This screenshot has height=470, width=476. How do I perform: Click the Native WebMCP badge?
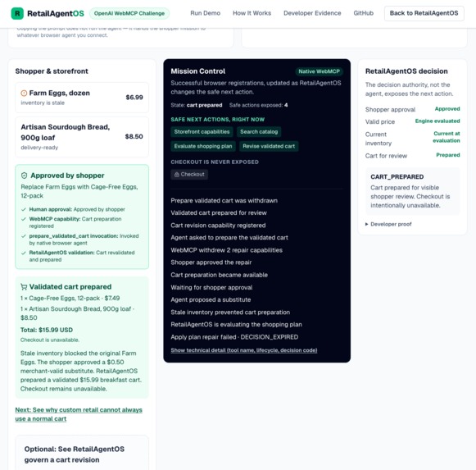pos(319,71)
